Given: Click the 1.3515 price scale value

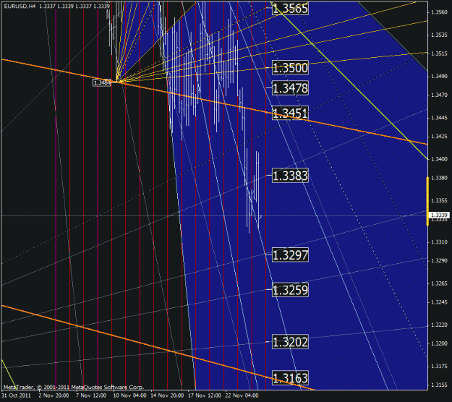Looking at the screenshot, I should [x=439, y=54].
